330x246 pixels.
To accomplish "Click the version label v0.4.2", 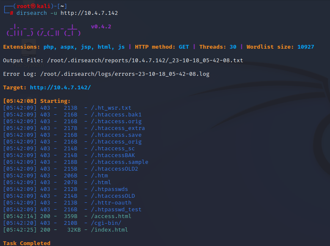I will [x=101, y=27].
